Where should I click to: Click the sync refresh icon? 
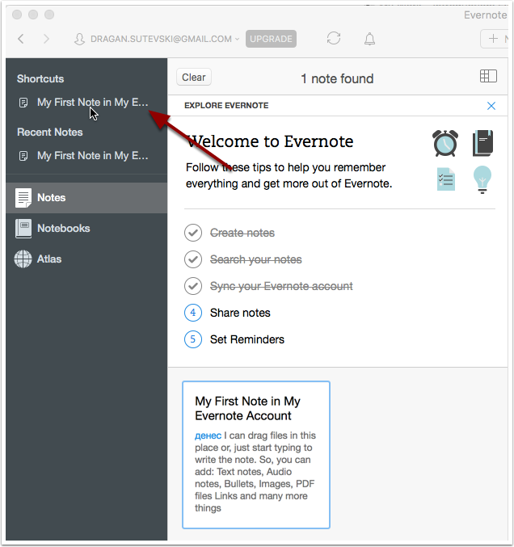point(333,39)
